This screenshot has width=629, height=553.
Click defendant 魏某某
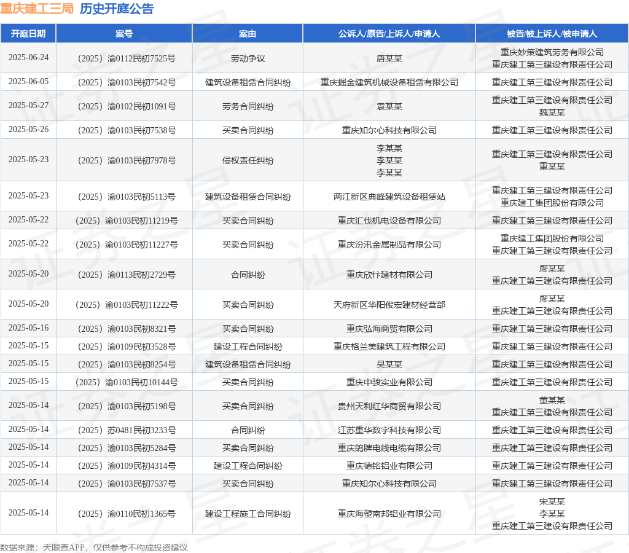[552, 113]
